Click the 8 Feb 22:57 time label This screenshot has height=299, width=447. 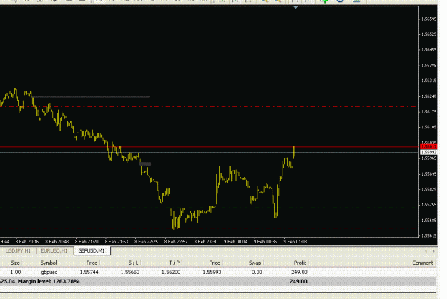pos(176,241)
